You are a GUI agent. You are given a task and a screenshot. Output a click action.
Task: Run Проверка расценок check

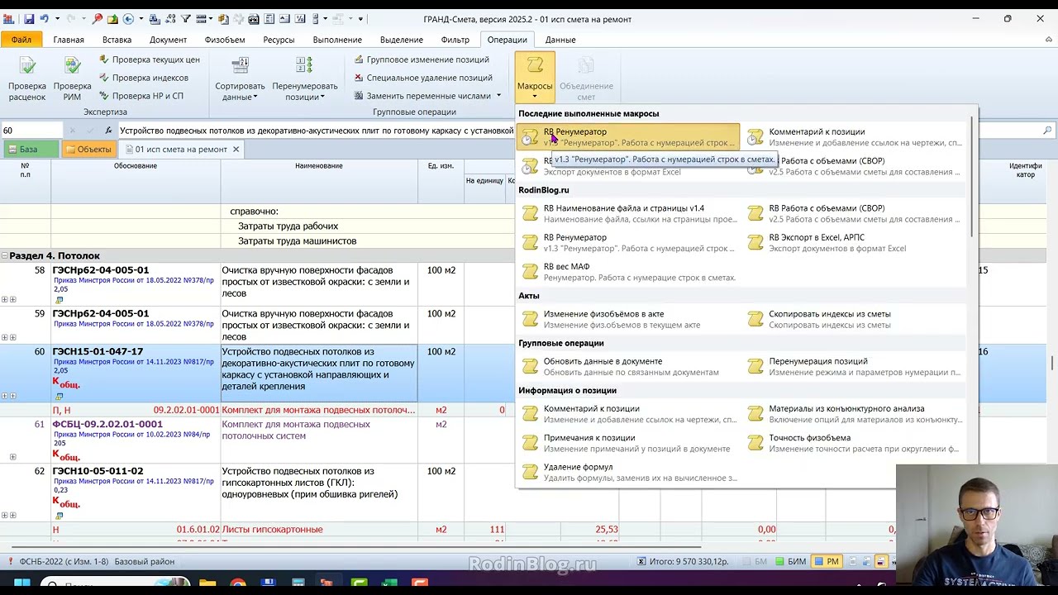point(27,79)
